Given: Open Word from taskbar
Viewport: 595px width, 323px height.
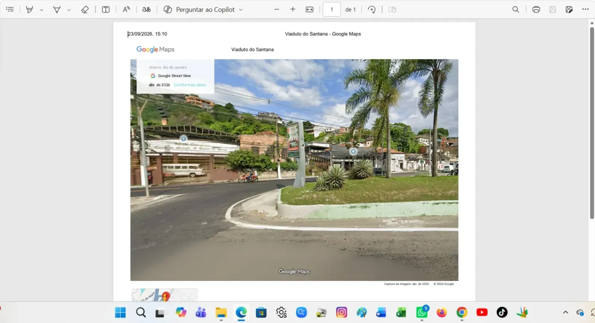Looking at the screenshot, I should [381, 312].
